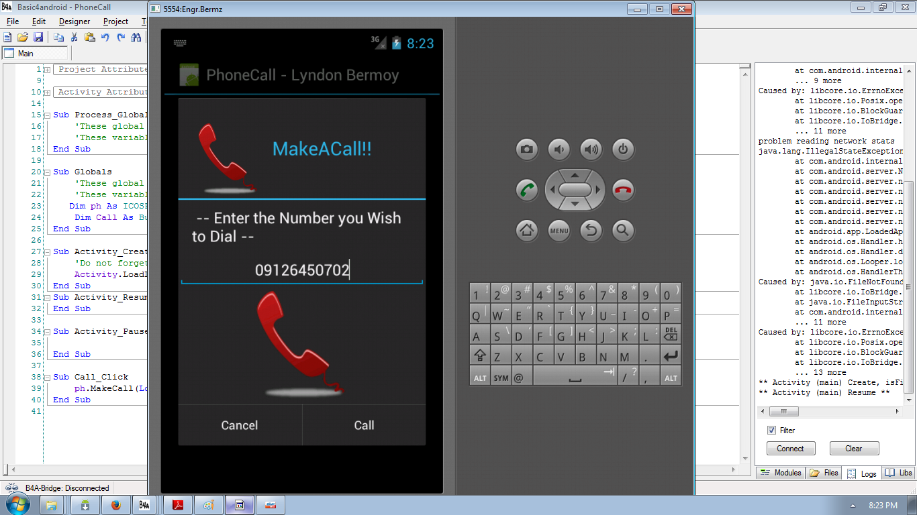Tap the emulator volume up button
This screenshot has width=917, height=515.
591,150
